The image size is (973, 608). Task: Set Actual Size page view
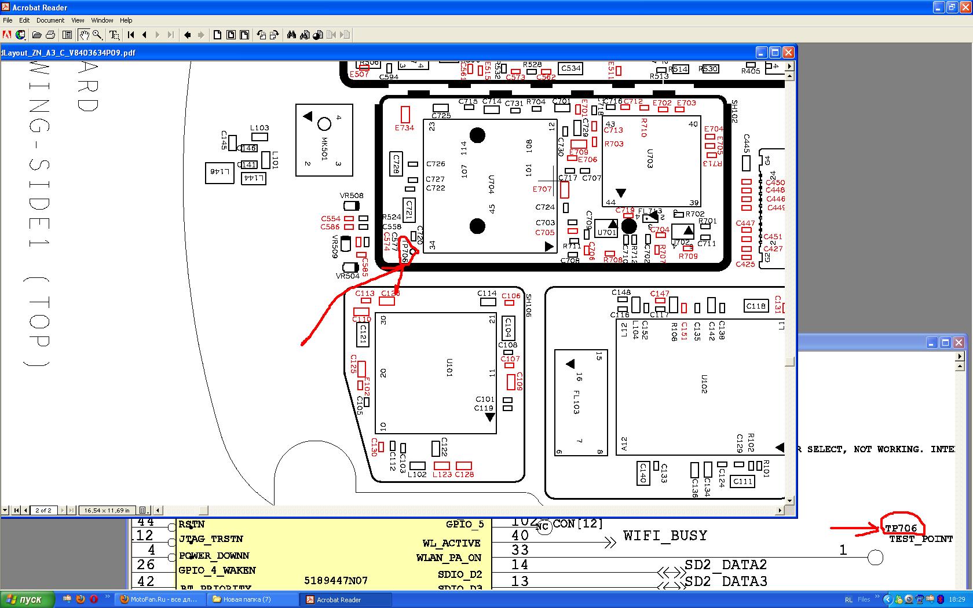pyautogui.click(x=218, y=35)
